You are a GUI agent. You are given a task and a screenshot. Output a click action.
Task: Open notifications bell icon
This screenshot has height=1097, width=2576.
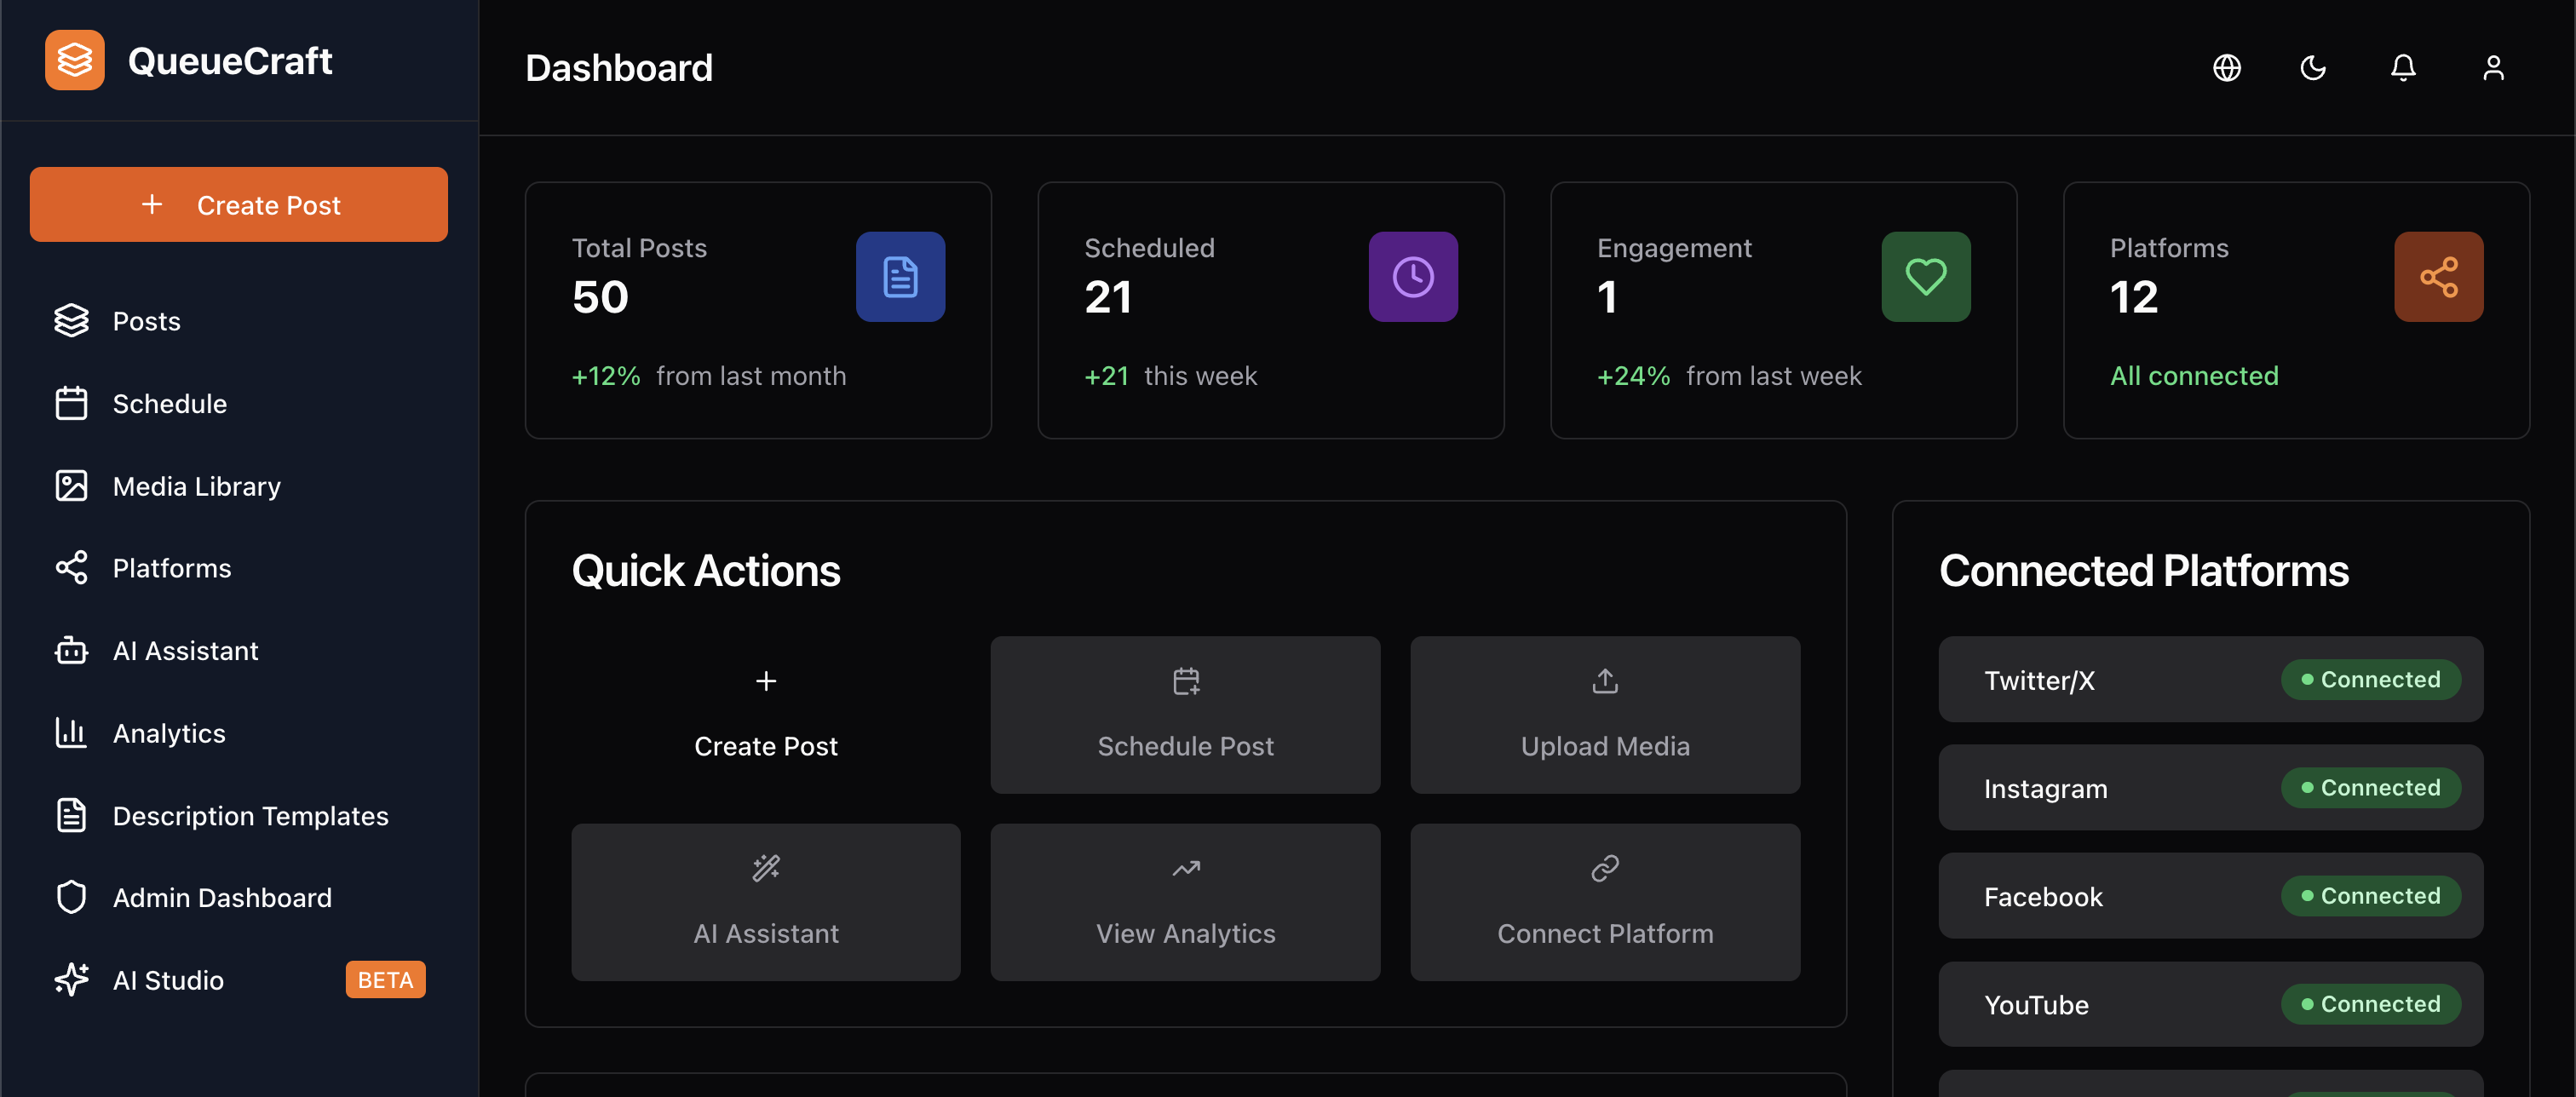tap(2403, 67)
